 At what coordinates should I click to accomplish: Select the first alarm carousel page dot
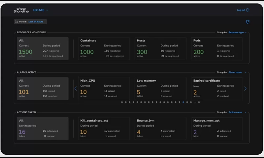(122, 102)
